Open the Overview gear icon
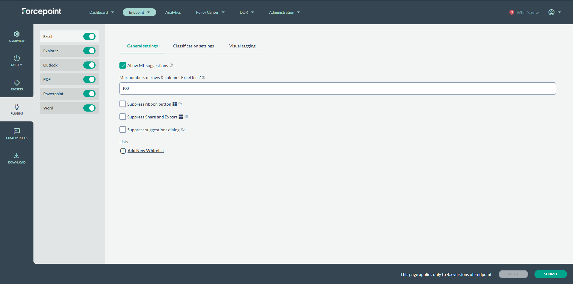 (x=17, y=34)
